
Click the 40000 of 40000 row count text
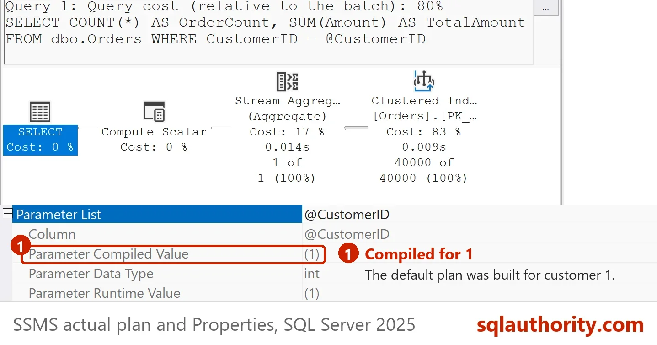424,170
